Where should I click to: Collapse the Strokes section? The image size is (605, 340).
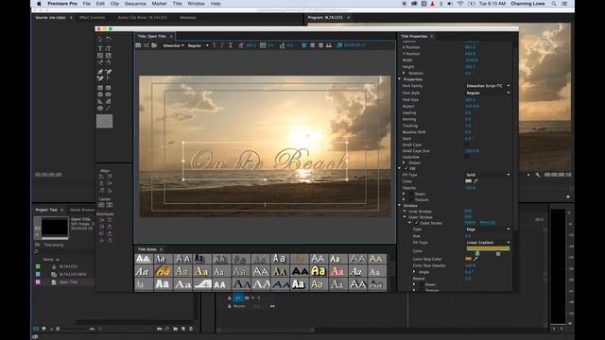(400, 206)
